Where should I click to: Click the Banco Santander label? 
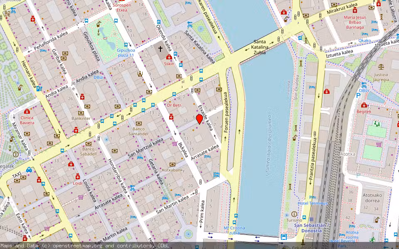point(138,131)
